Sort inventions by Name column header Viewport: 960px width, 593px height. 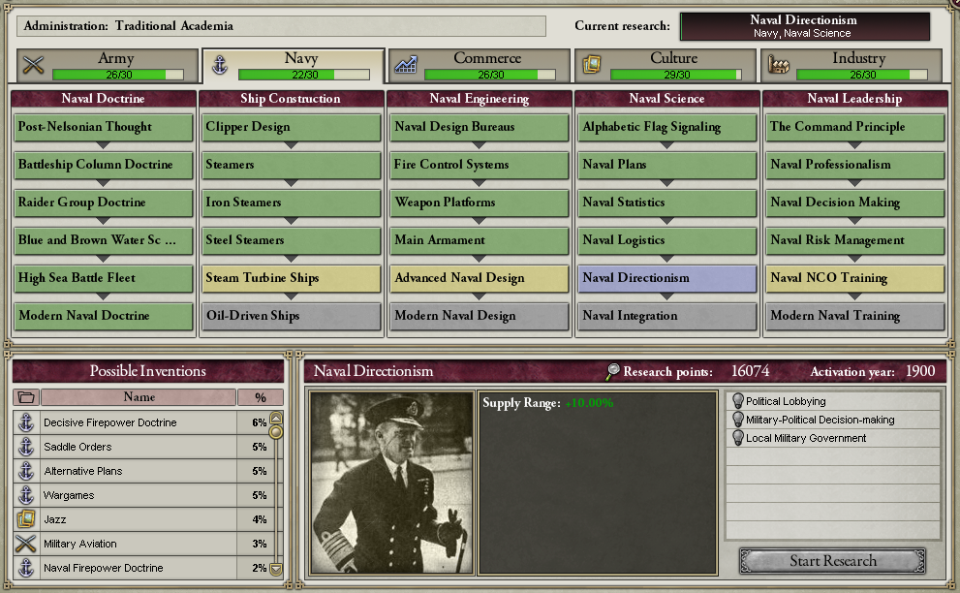pyautogui.click(x=139, y=397)
